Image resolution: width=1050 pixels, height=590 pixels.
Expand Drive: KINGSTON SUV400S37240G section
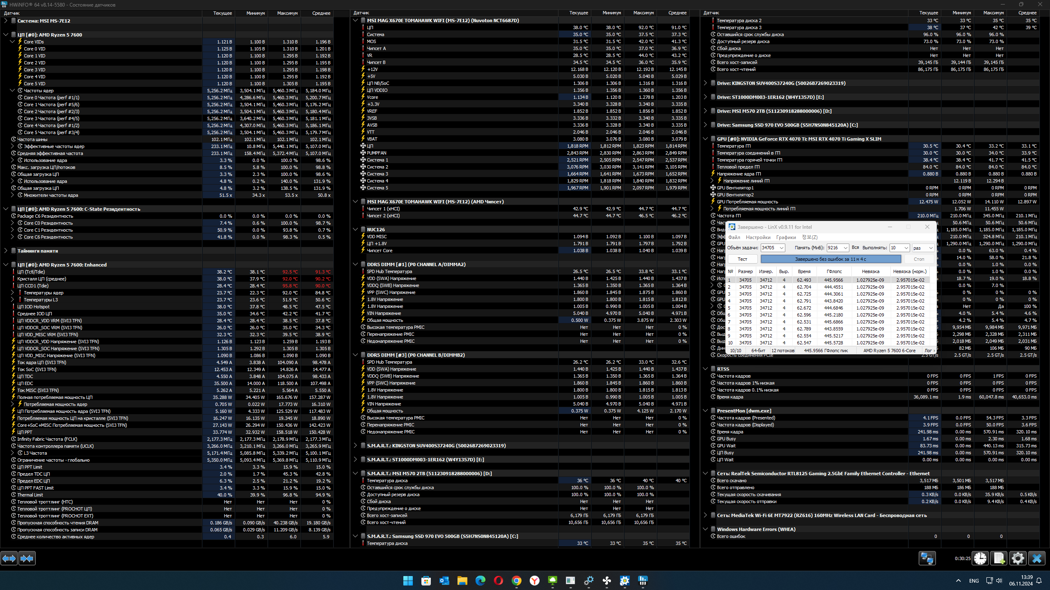(x=705, y=83)
